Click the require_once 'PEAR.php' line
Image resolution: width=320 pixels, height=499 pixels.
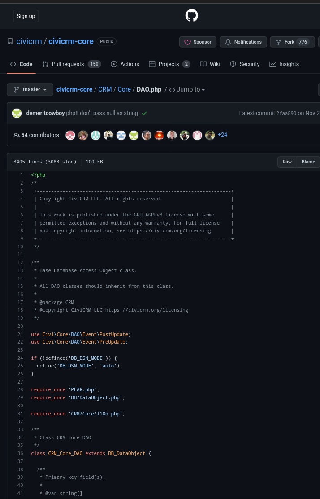65,390
